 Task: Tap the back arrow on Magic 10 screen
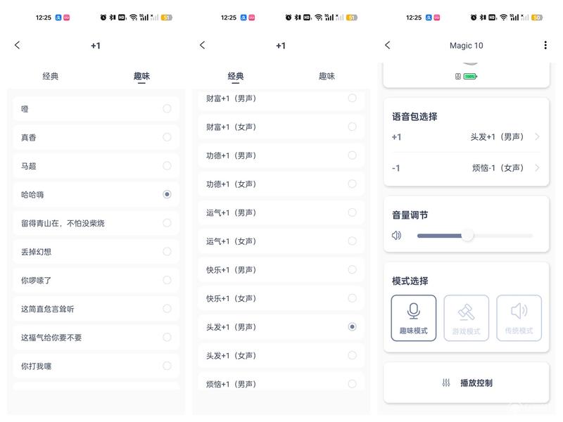[388, 45]
